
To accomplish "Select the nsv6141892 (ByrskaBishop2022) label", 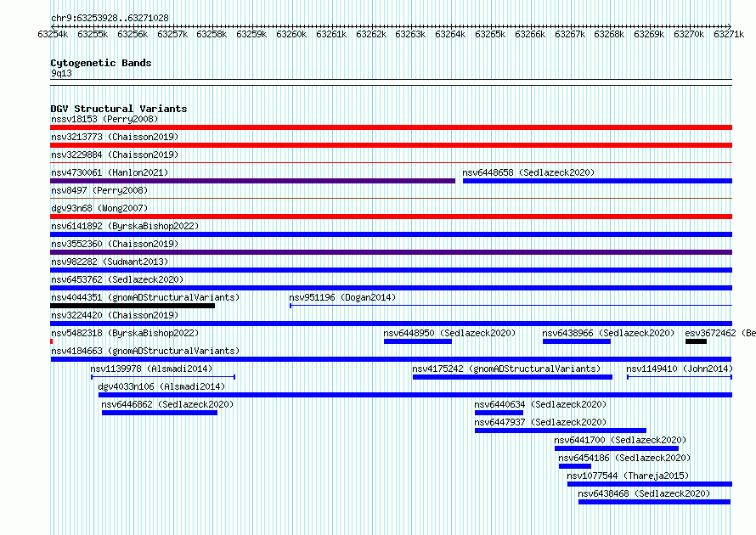I will tap(125, 226).
